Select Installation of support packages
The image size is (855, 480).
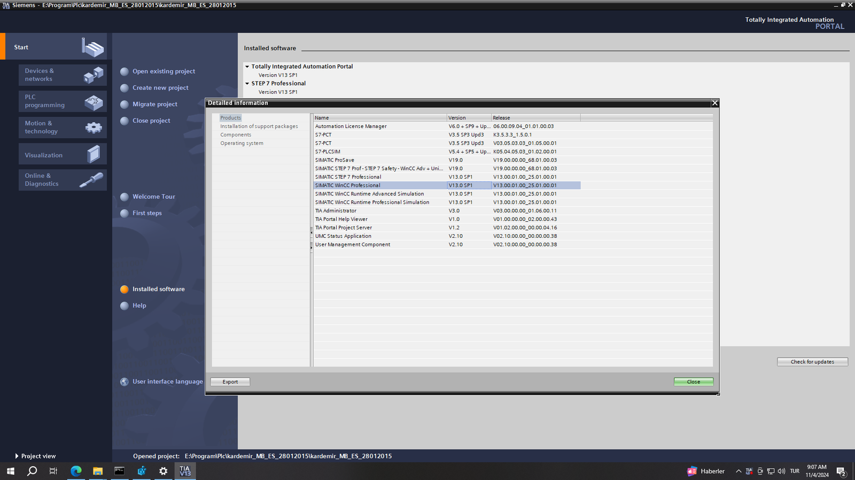click(259, 126)
